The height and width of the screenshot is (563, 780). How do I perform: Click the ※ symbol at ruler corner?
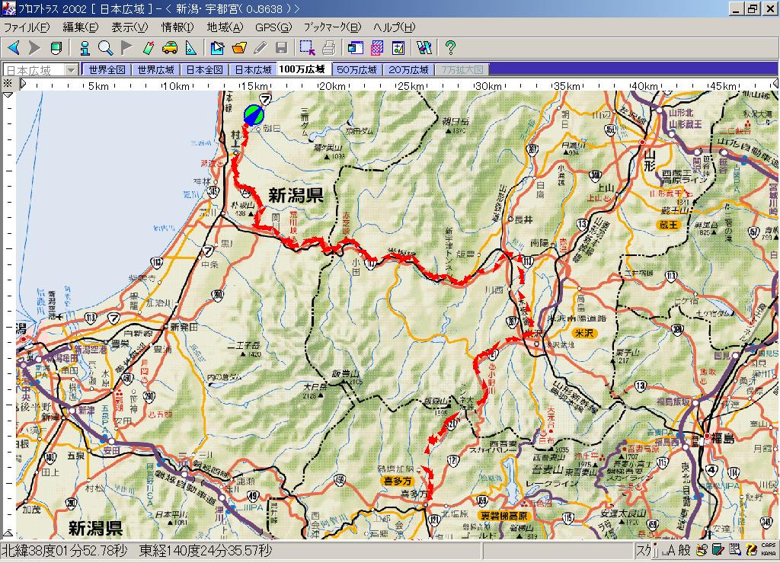click(8, 83)
